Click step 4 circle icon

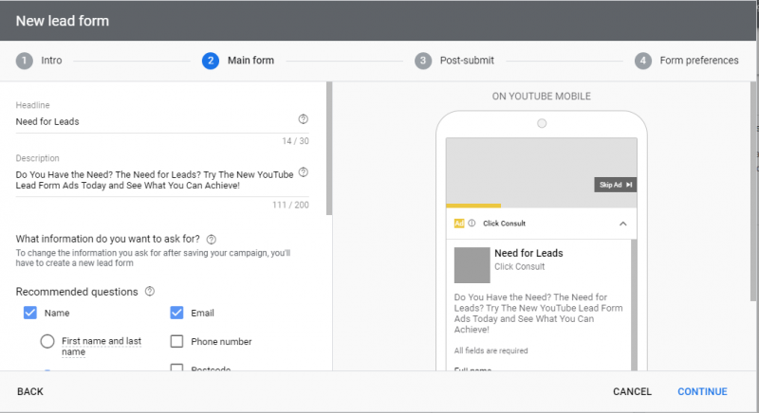tap(643, 61)
